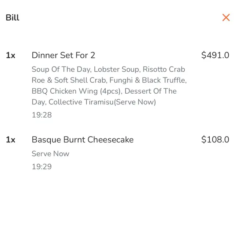Close the Bill panel with the orange X

226,17
